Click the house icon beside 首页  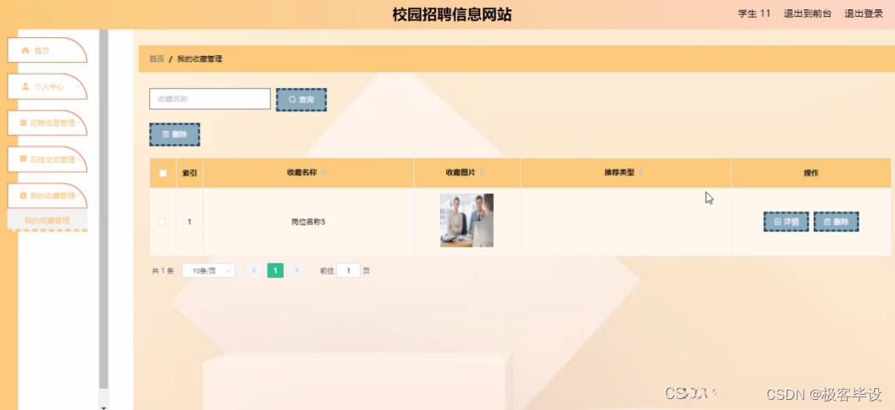pos(25,50)
